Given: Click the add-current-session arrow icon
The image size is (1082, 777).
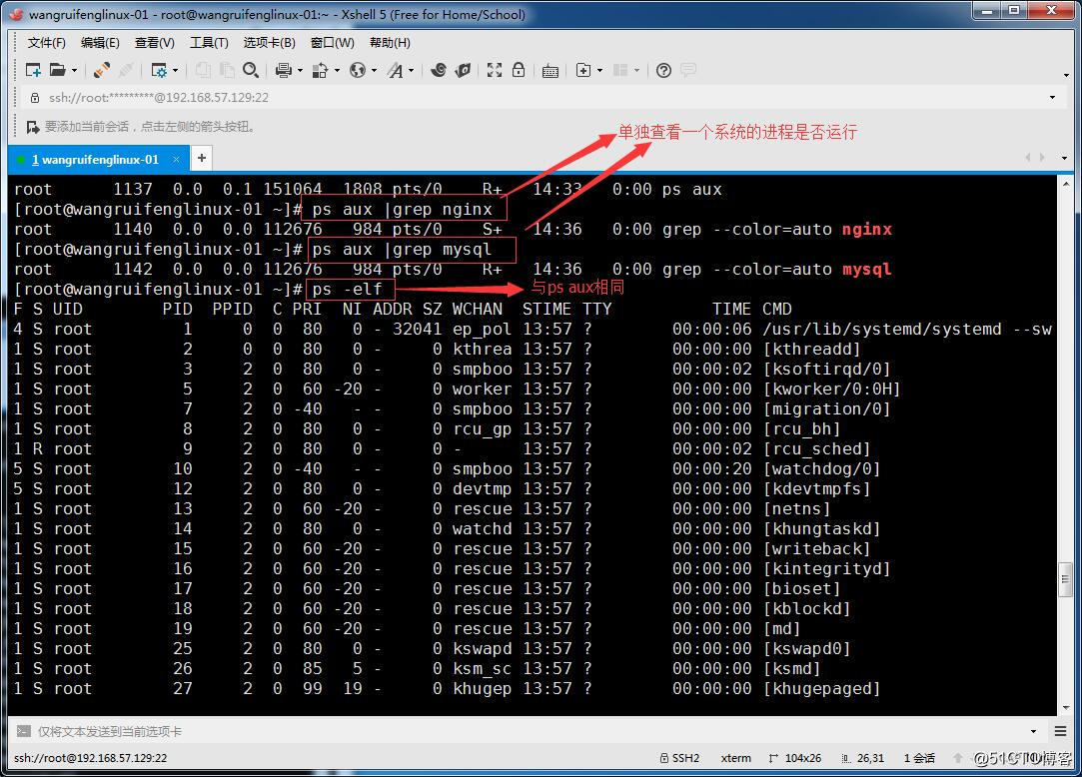Looking at the screenshot, I should click(32, 127).
